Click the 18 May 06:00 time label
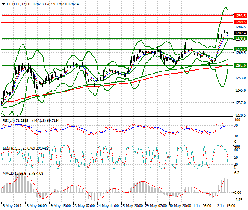This screenshot has width=248, height=210. click(x=36, y=206)
